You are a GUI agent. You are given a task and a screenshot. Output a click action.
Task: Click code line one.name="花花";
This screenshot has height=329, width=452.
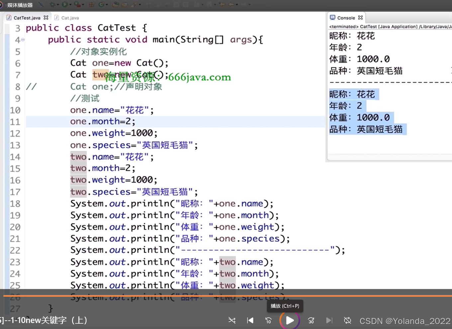[112, 110]
